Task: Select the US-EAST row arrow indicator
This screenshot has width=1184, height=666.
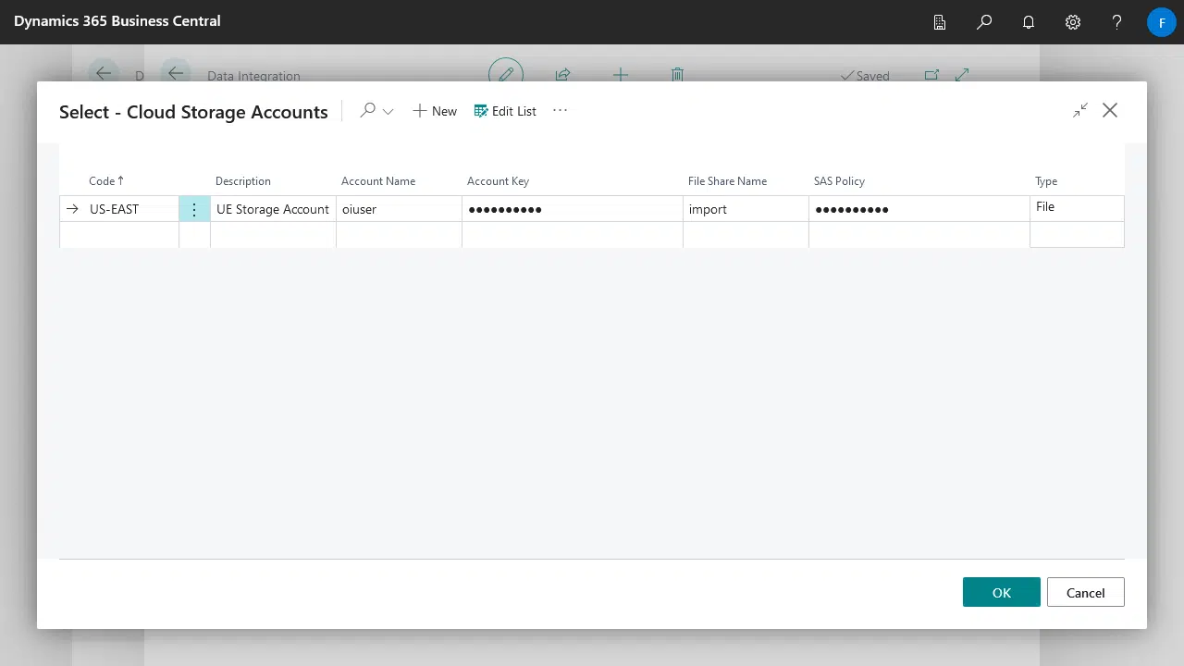Action: [73, 209]
